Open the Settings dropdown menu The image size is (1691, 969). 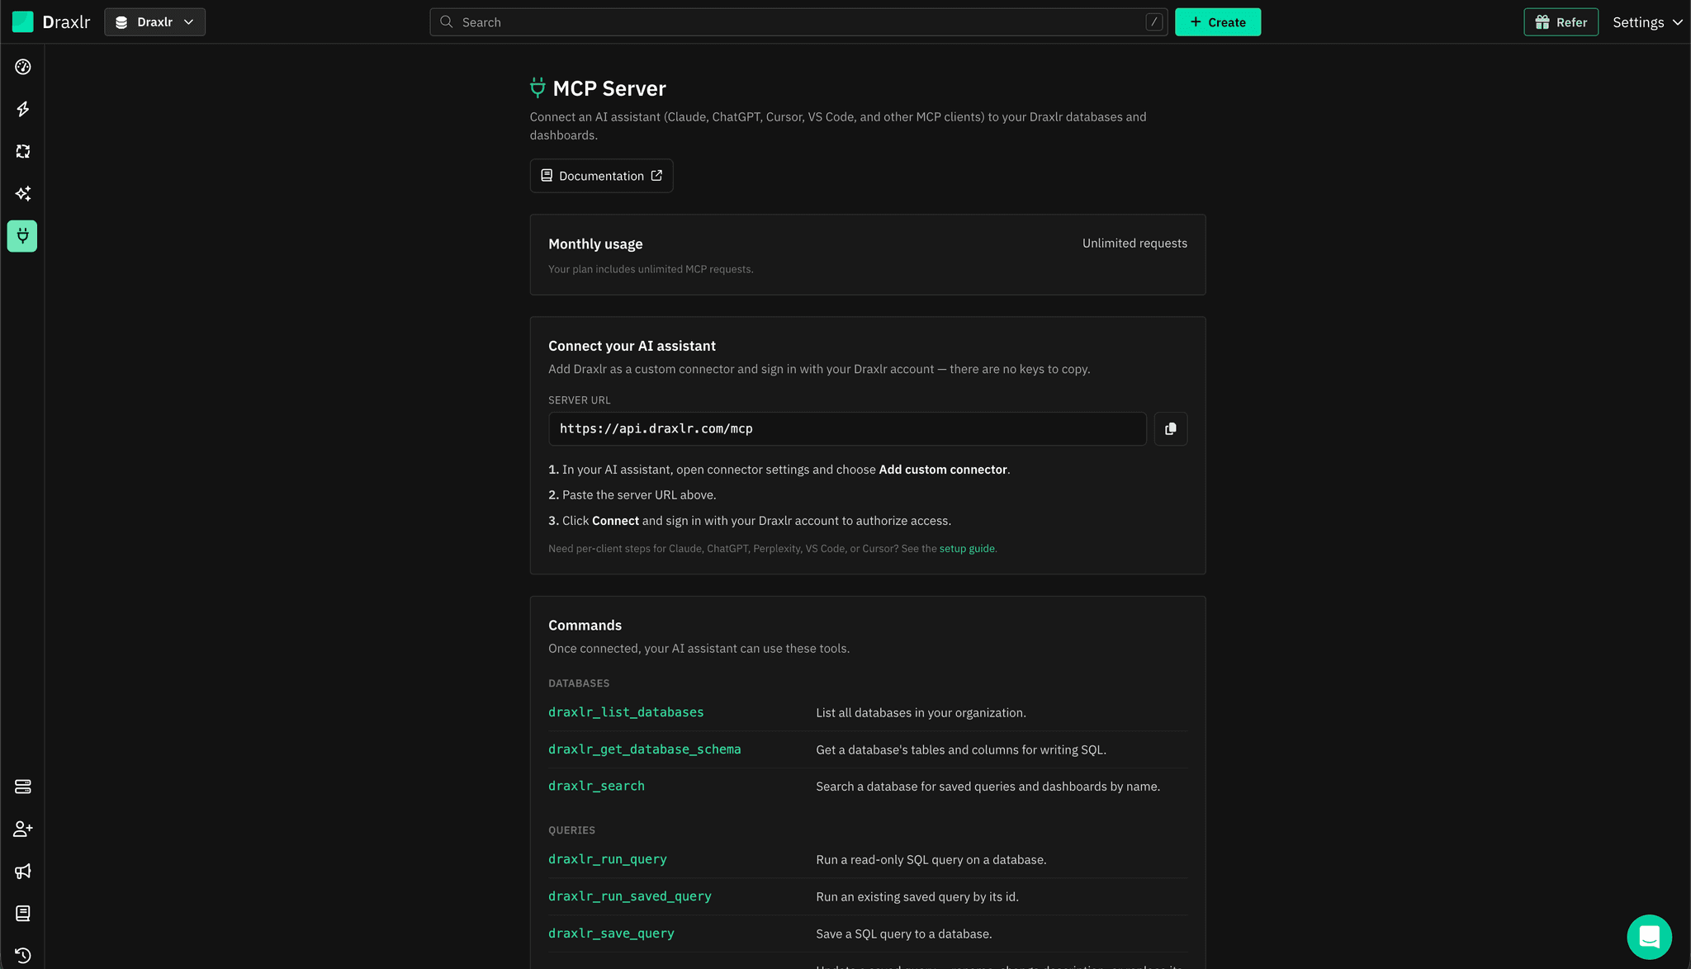(1647, 22)
